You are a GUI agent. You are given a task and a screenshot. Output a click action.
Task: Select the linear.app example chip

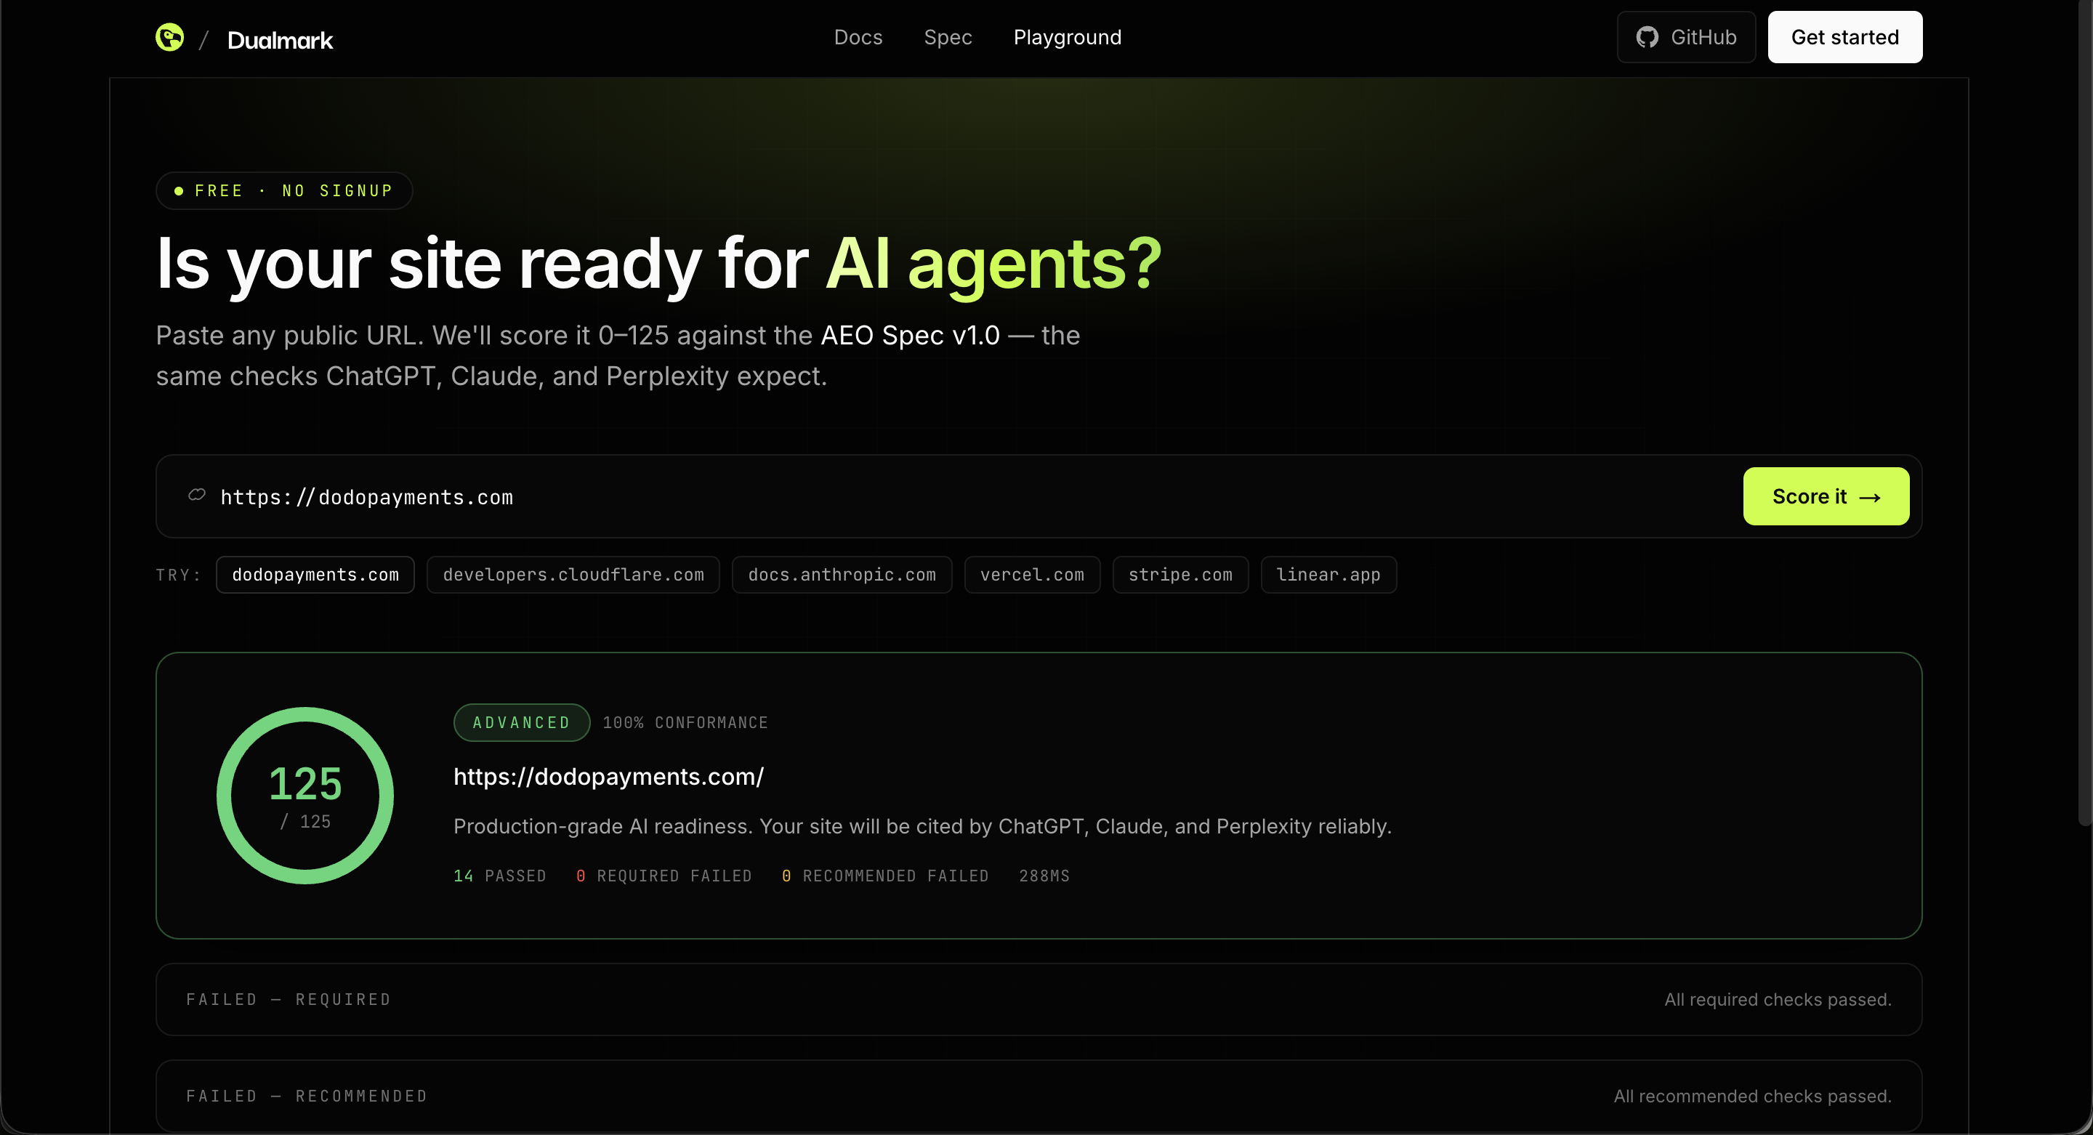[1328, 575]
